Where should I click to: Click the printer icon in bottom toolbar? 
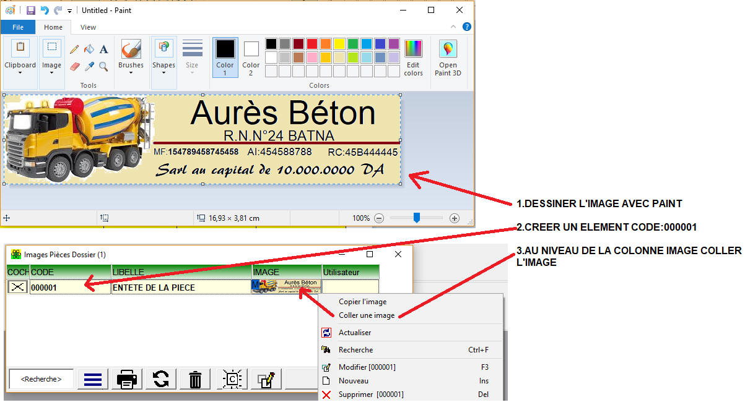coord(127,379)
